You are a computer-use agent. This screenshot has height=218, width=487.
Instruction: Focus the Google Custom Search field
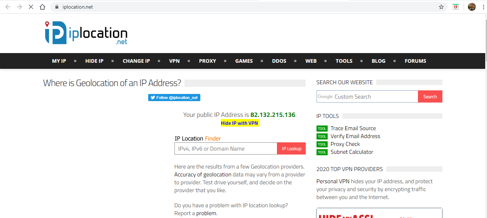[367, 96]
